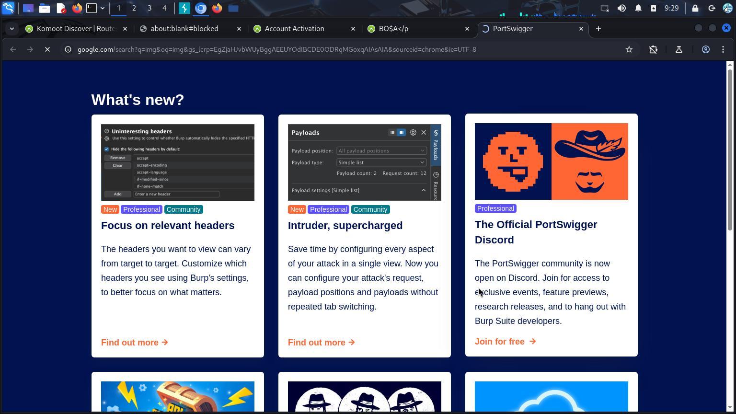This screenshot has width=736, height=414.
Task: Click the log out icon in the panel
Action: point(712,8)
